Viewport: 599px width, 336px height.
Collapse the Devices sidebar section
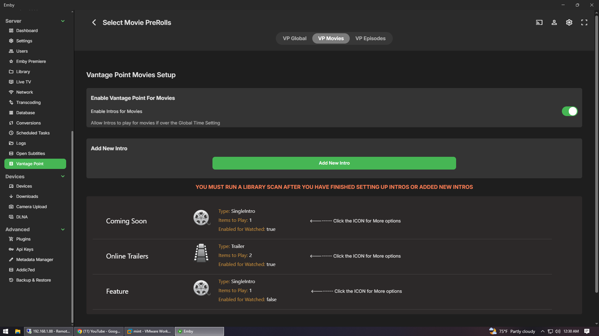[x=63, y=176]
